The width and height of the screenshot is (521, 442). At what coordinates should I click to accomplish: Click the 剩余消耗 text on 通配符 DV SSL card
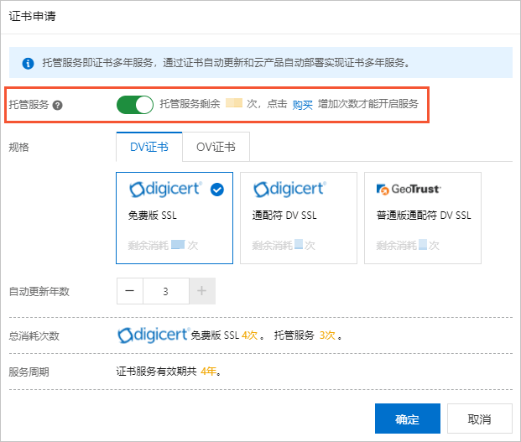tap(272, 246)
